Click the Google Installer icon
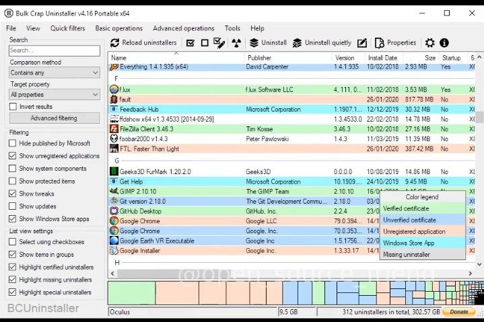This screenshot has width=484, height=322. pos(114,251)
